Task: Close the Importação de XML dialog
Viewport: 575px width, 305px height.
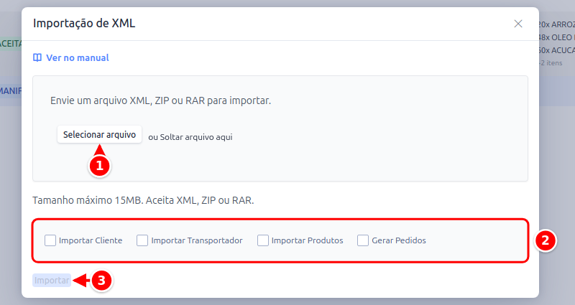Action: 517,24
